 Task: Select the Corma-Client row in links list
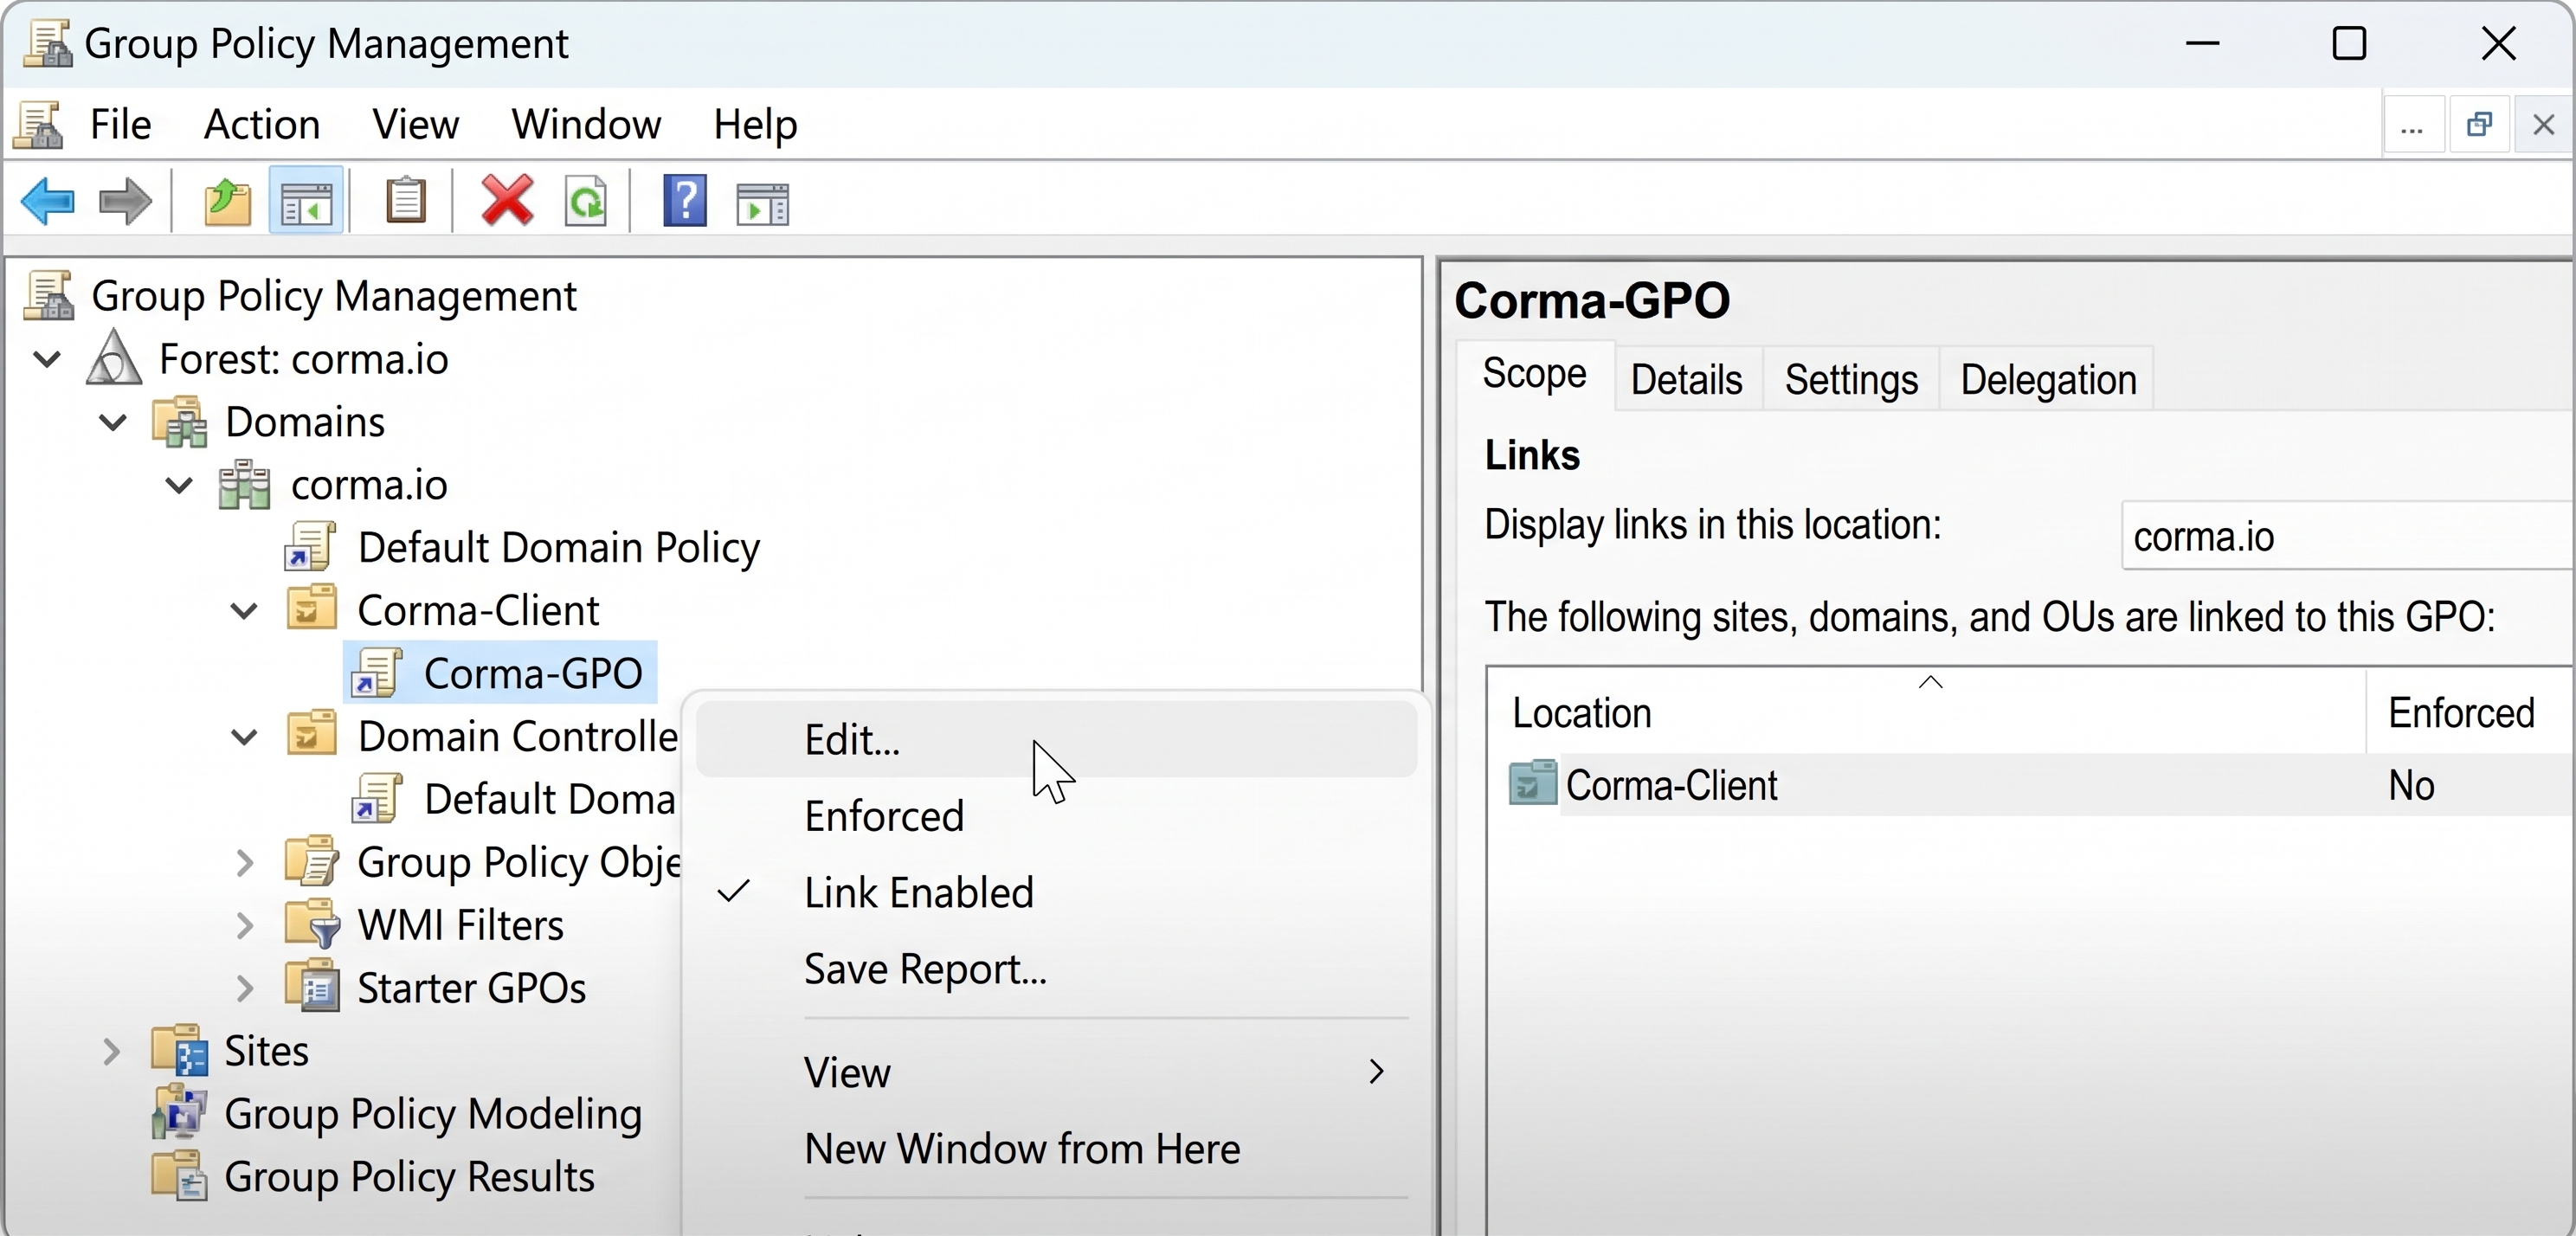tap(2030, 784)
